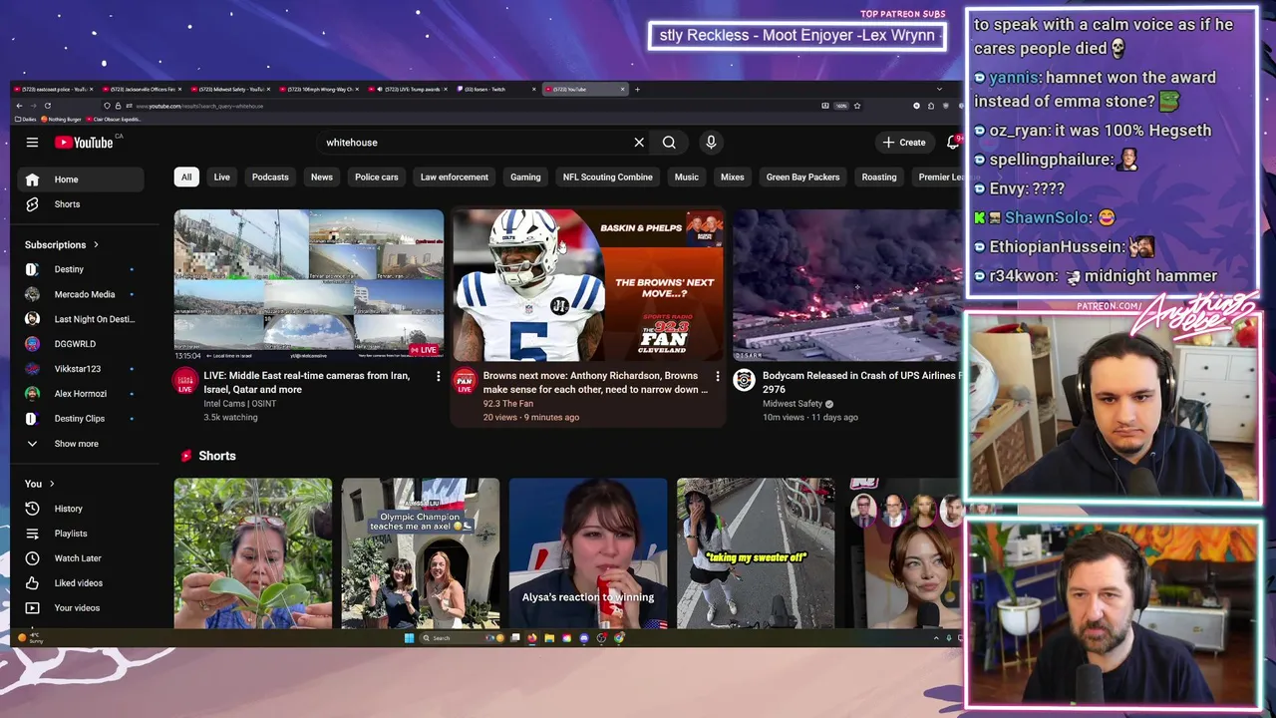Open watch History
The height and width of the screenshot is (718, 1276).
pyautogui.click(x=80, y=509)
